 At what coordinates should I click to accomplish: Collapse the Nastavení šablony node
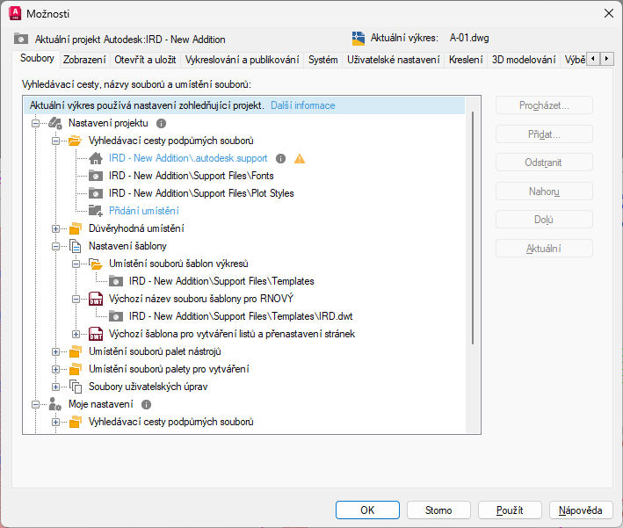55,246
